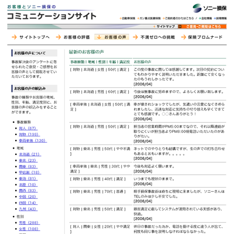234x234 pixels.
Task: Filter by gender 男性 (288)
Action: click(x=29, y=223)
